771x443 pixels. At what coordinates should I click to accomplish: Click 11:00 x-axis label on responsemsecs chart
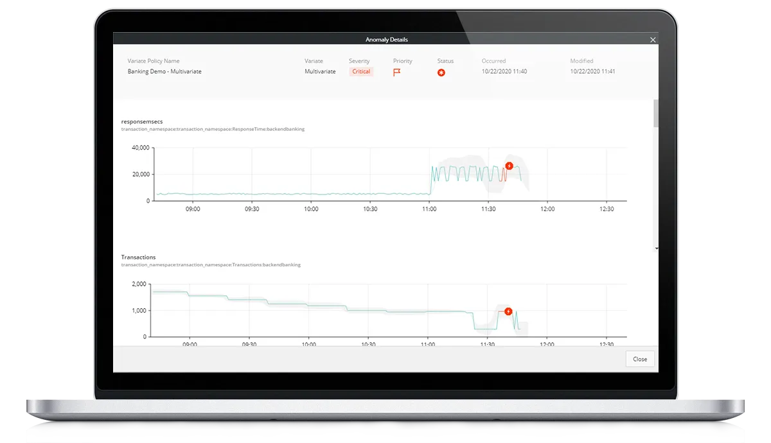tap(429, 209)
